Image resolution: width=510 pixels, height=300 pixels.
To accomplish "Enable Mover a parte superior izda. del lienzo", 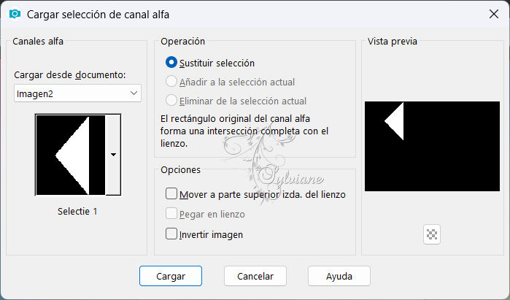I will point(171,194).
